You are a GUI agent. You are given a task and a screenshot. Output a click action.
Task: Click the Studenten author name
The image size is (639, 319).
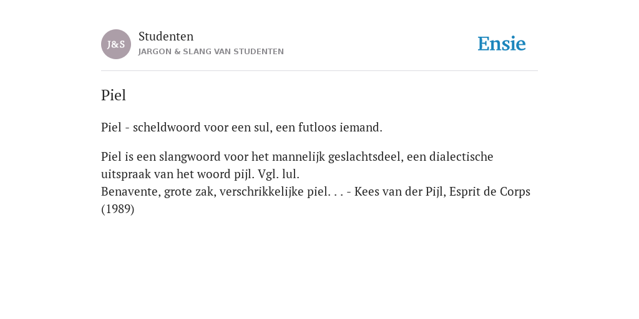[166, 36]
